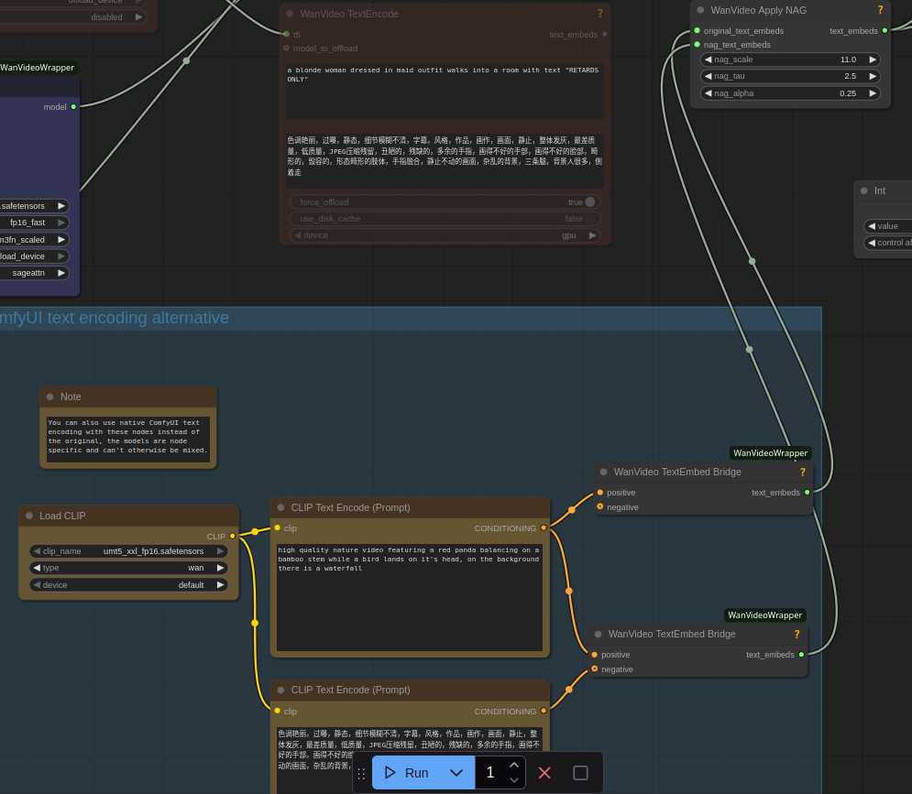Screen dimensions: 912x794
Task: Open the type dropdown showing wan
Action: [x=128, y=568]
